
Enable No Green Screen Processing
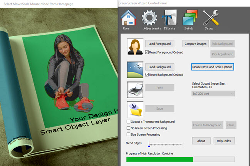pyautogui.click(x=128, y=128)
